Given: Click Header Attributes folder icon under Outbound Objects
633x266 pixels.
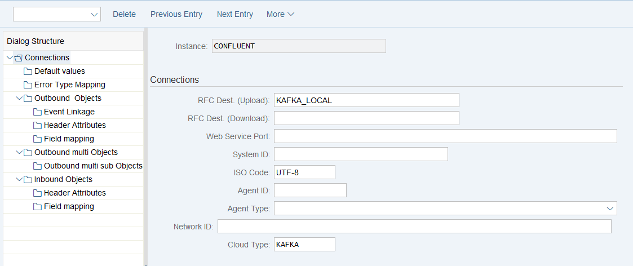Looking at the screenshot, I should pyautogui.click(x=37, y=126).
